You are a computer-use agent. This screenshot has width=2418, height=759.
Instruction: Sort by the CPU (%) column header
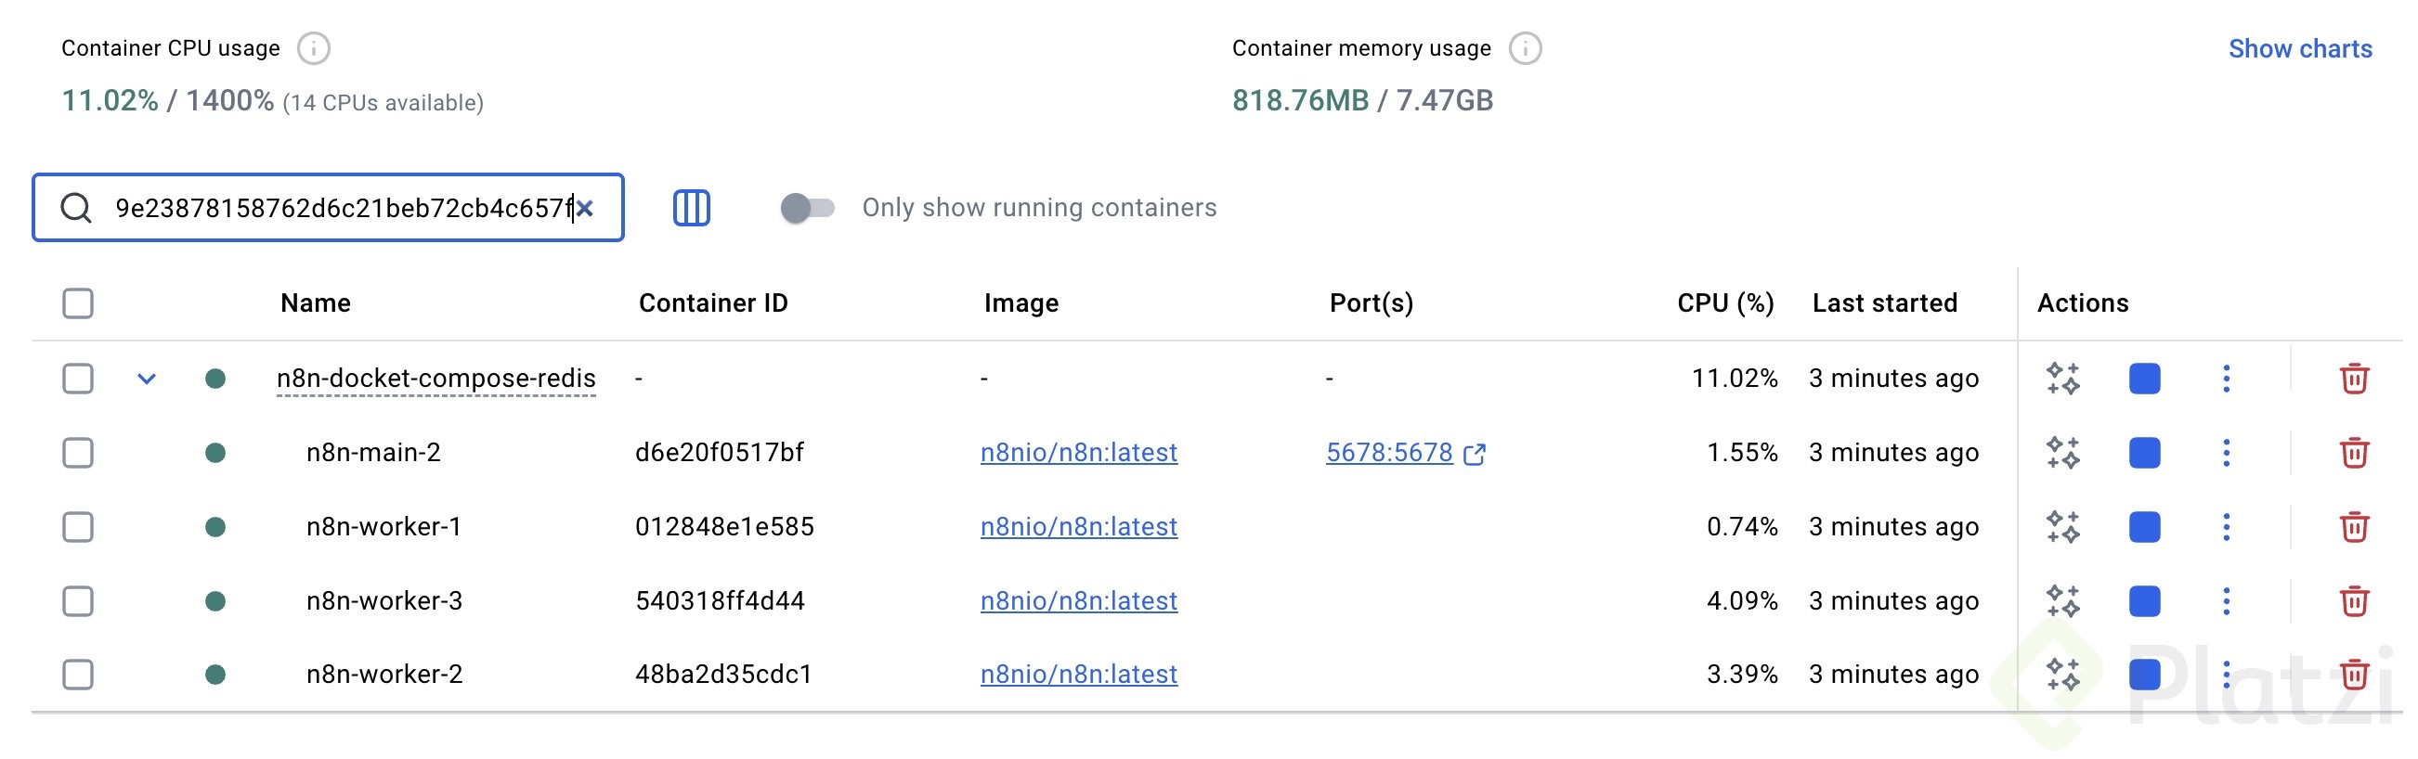1724,303
